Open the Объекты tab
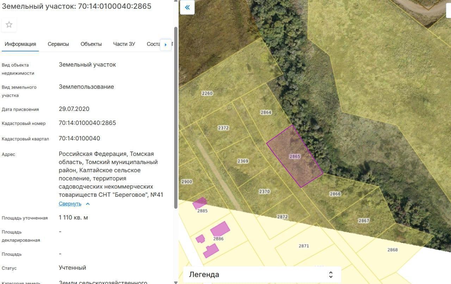This screenshot has height=284, width=451. tap(91, 44)
